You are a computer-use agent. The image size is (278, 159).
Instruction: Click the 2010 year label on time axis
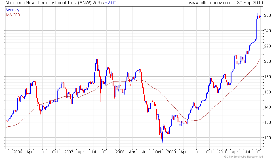223,152
